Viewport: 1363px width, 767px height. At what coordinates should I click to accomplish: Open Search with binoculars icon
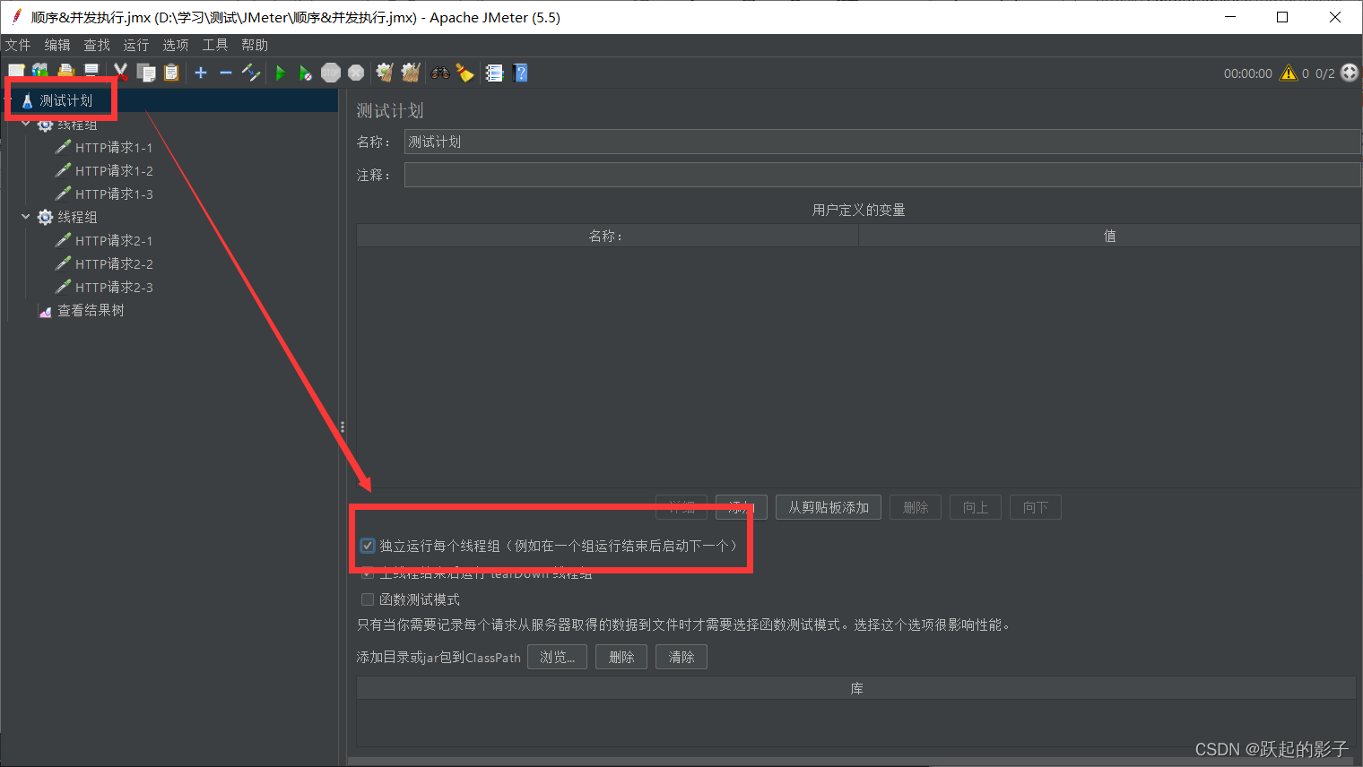click(x=439, y=73)
